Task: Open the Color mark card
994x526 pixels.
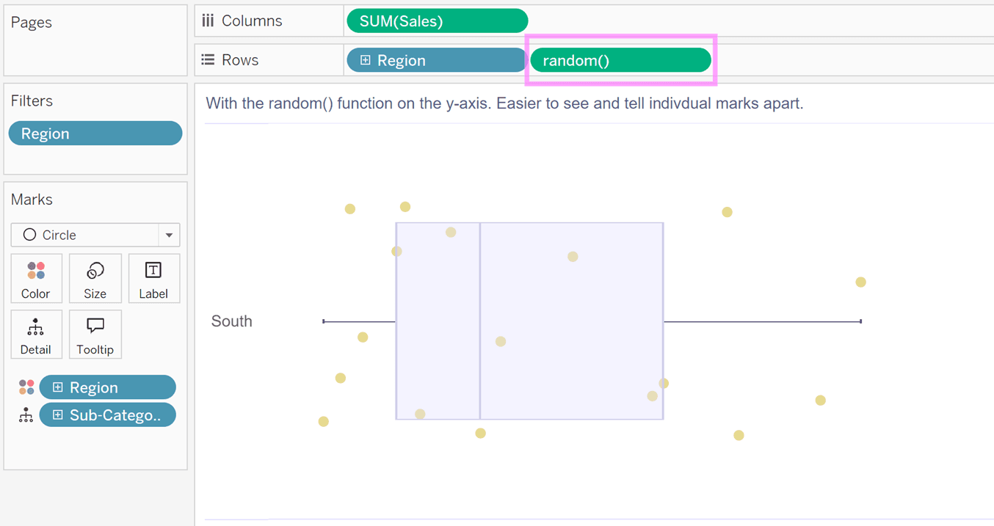Action: point(36,279)
